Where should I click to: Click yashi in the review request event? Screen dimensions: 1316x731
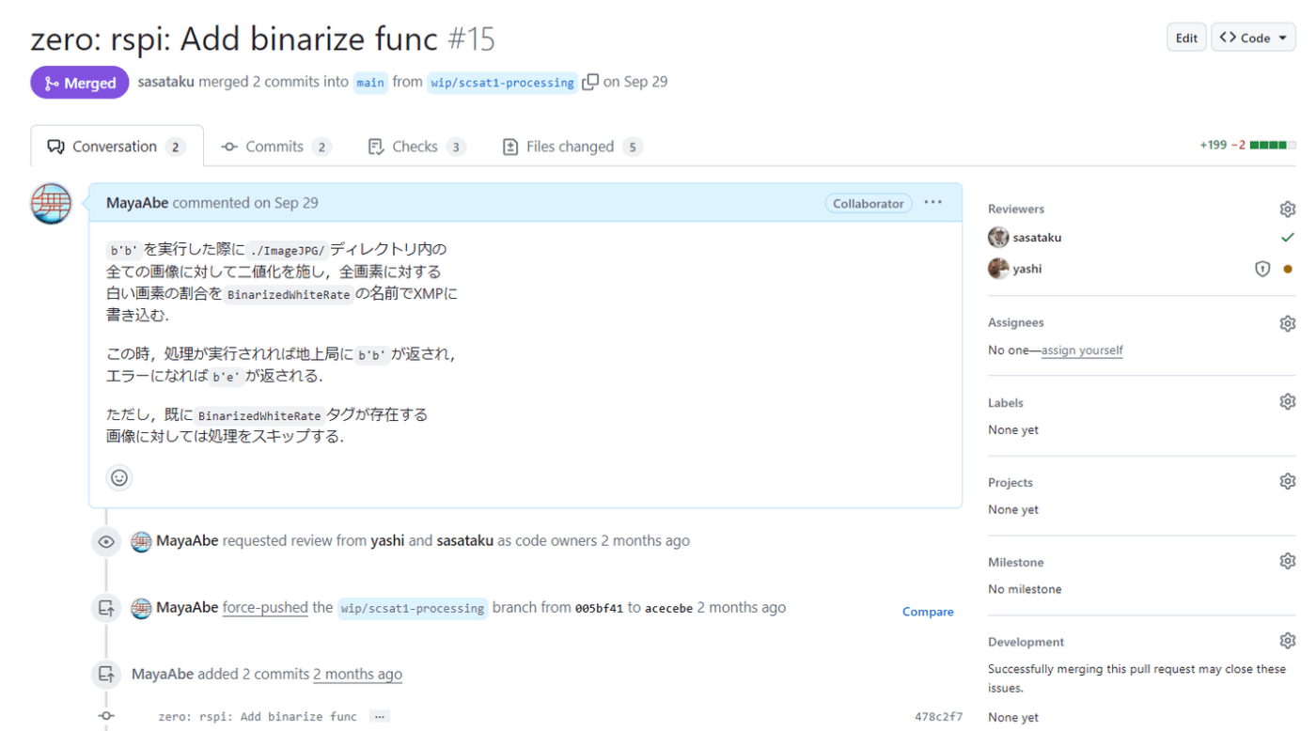coord(387,541)
